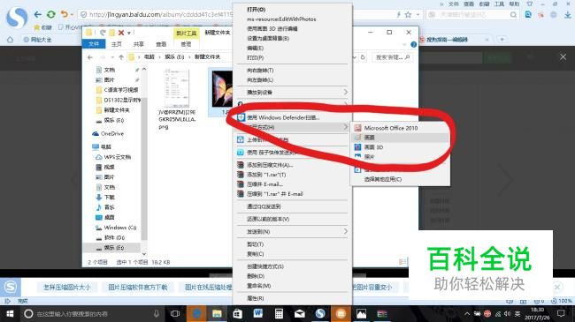Click the blue help icon in Explorer ribbon
The image size is (575, 322).
[414, 44]
